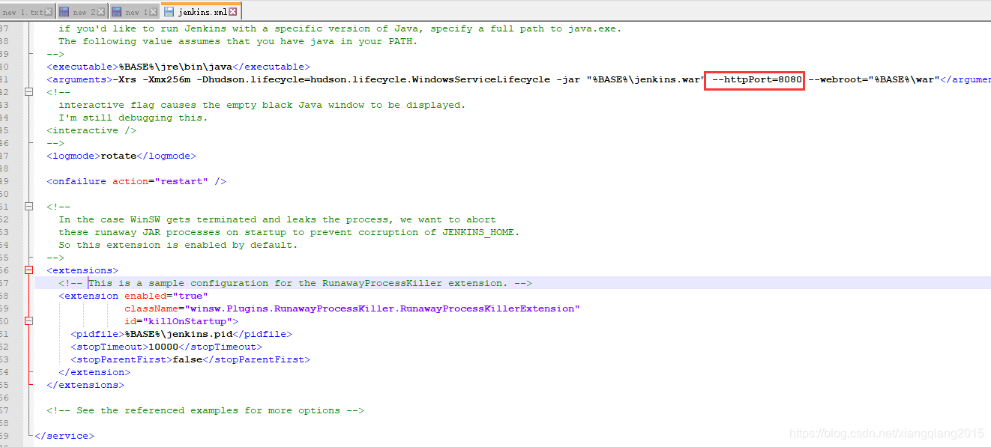Close the jenkins.xml tab

tap(233, 12)
